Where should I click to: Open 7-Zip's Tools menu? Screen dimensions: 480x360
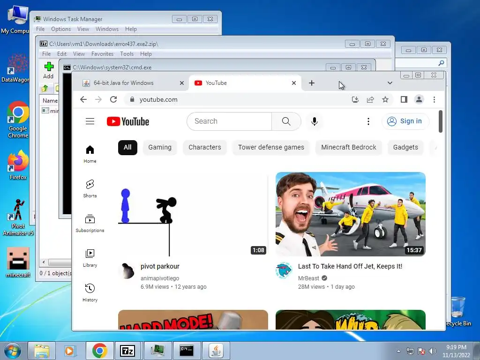127,54
